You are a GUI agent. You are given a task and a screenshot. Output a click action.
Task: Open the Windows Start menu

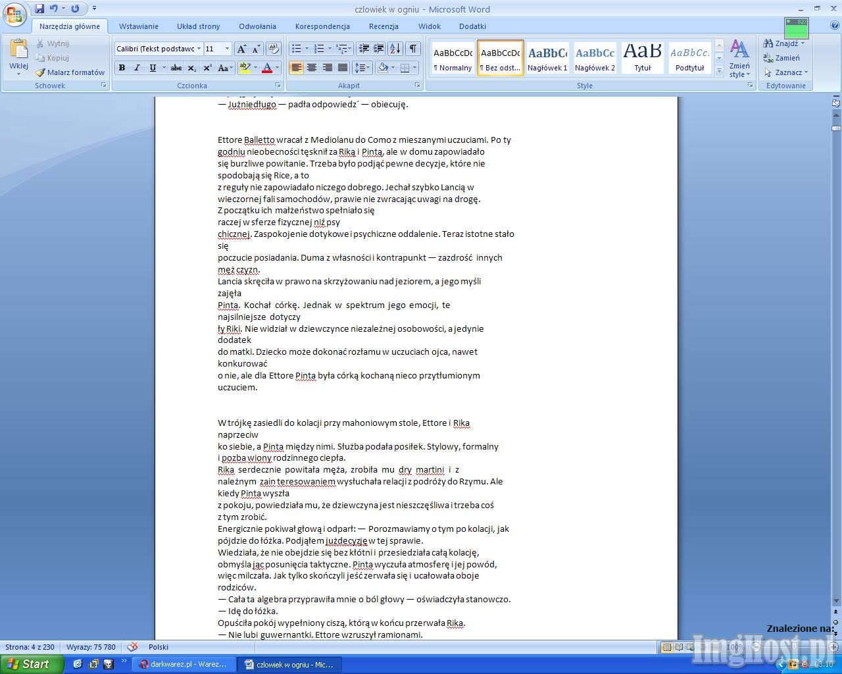32,664
